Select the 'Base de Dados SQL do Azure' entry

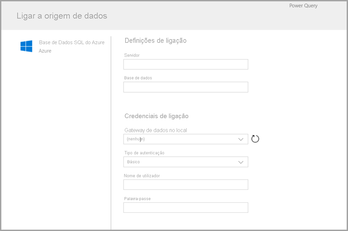click(72, 42)
